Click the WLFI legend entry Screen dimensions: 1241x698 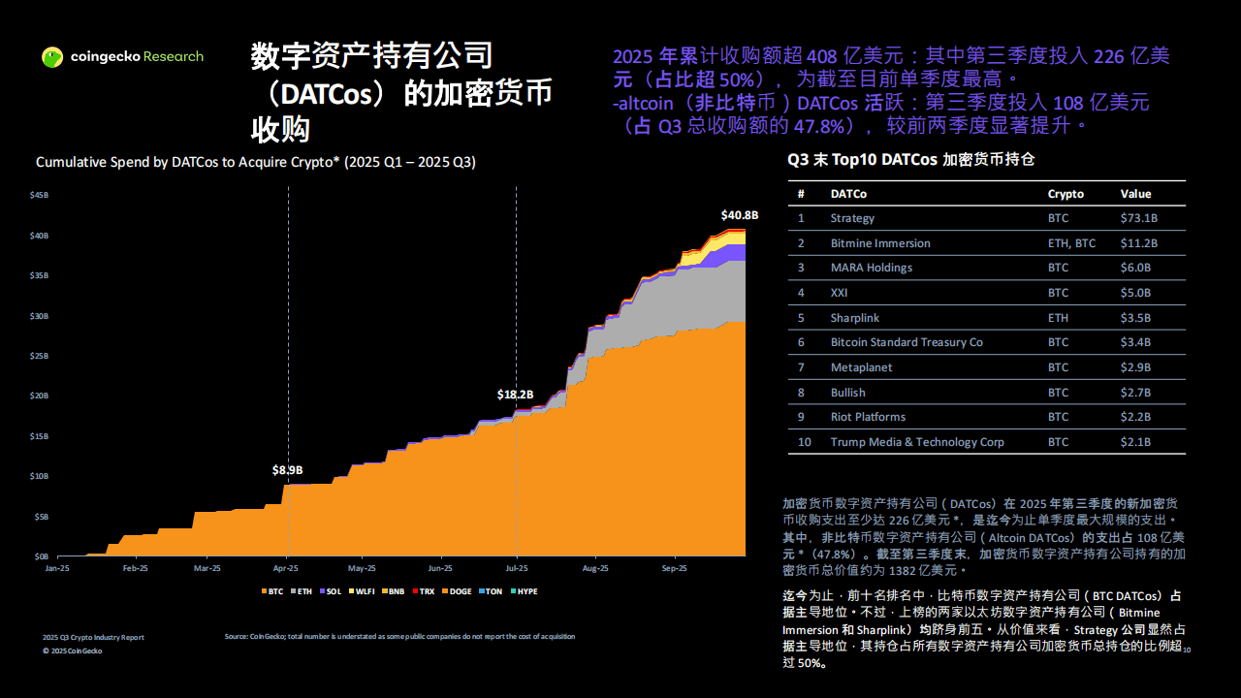click(362, 591)
